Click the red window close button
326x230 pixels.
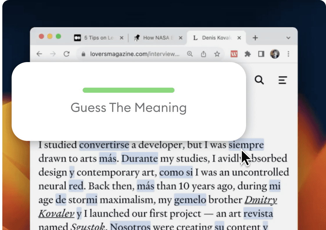[41, 37]
